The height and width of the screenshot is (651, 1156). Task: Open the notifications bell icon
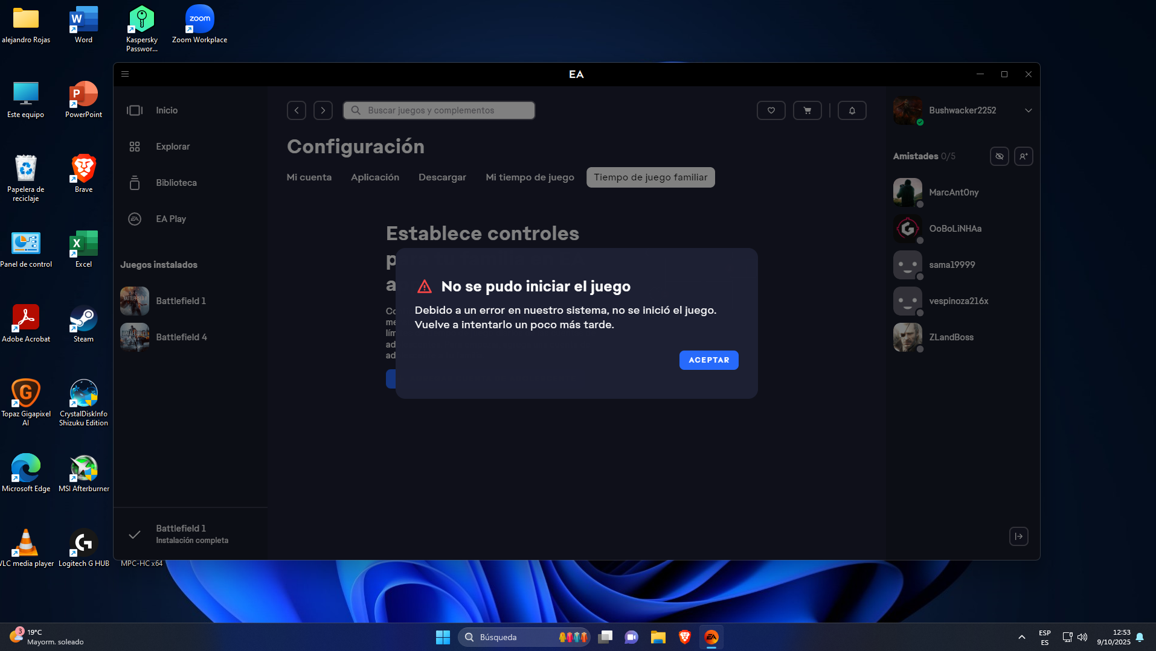click(852, 110)
